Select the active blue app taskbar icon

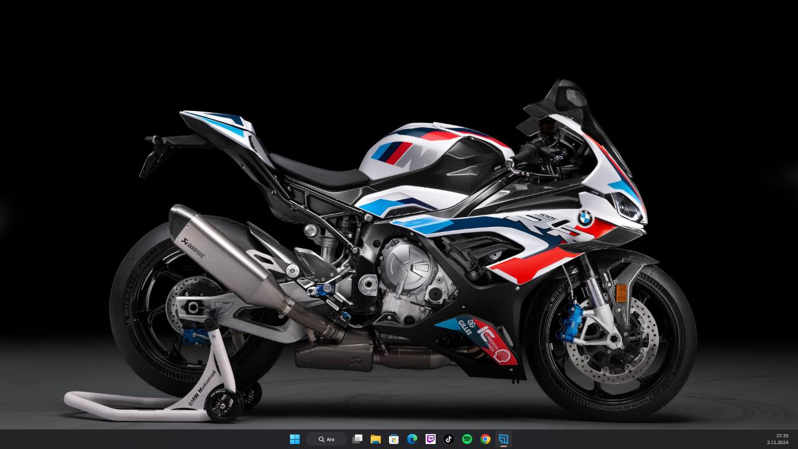[503, 439]
